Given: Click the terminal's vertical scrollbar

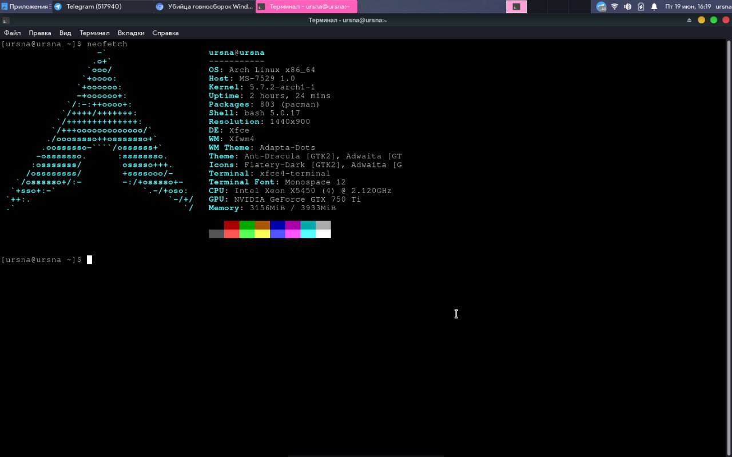Looking at the screenshot, I should tap(729, 247).
